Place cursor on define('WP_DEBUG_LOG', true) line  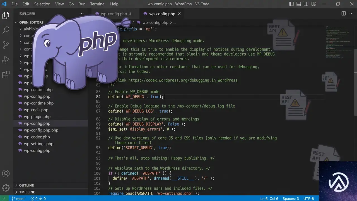click(140, 111)
